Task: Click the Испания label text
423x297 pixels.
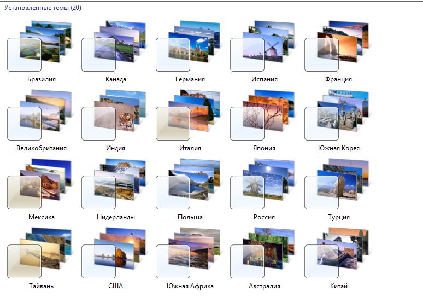Action: pyautogui.click(x=265, y=79)
